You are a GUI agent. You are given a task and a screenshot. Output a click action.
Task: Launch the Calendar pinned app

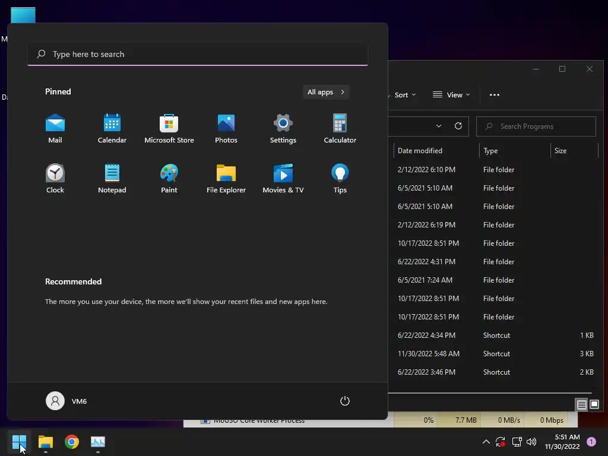112,129
